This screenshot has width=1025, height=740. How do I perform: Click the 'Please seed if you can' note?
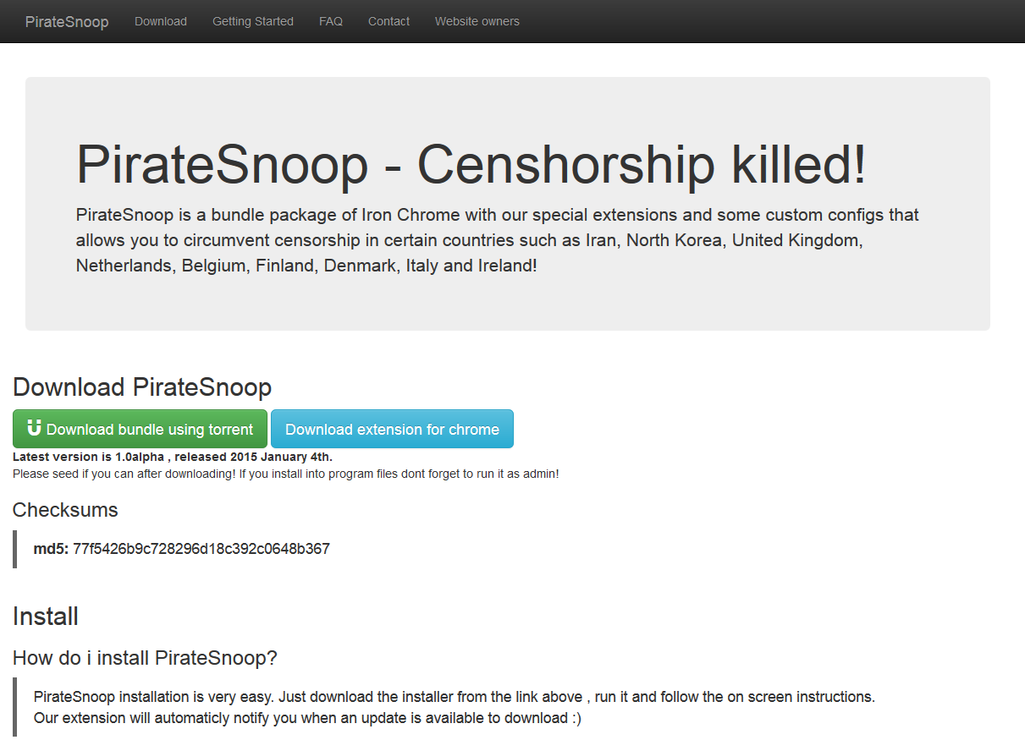pyautogui.click(x=286, y=474)
